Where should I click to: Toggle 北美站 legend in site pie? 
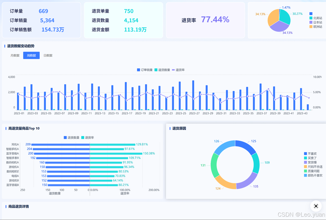click(x=316, y=18)
